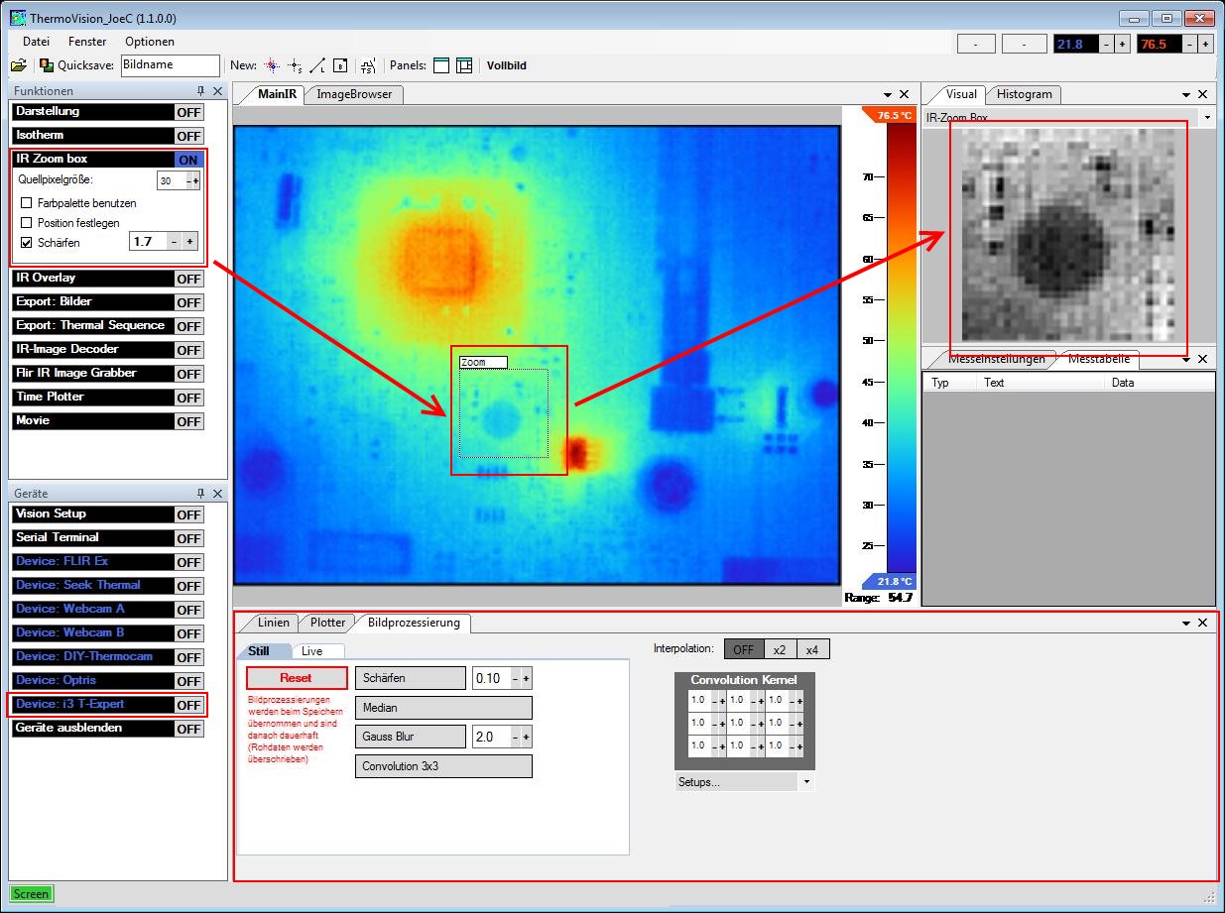This screenshot has height=913, width=1225.
Task: Click the open file folder icon
Action: [18, 65]
